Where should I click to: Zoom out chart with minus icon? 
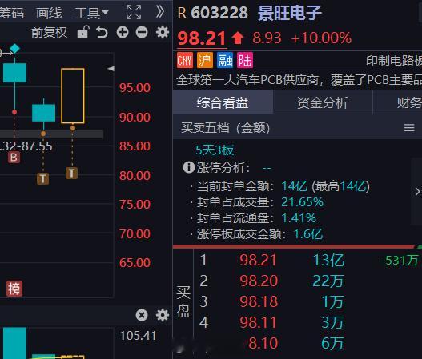(x=142, y=33)
